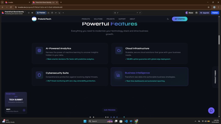Open the Windows Start menu
Image resolution: width=221 pixels, height=124 pixels.
click(85, 121)
